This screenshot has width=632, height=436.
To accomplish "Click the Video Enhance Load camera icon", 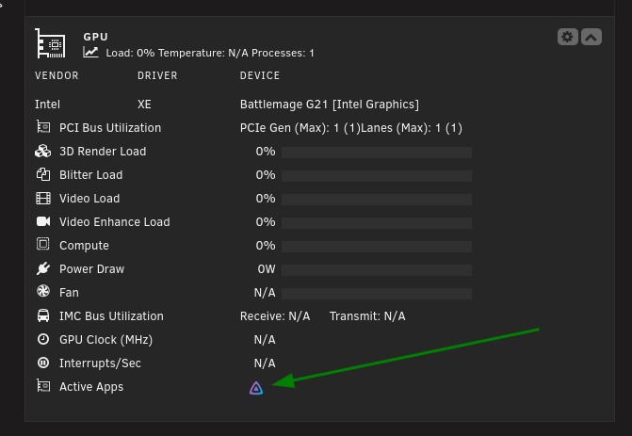I will 43,221.
